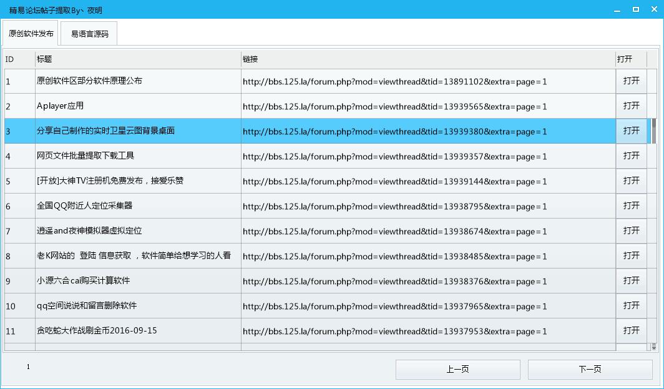
Task: Click 打开 button for row 1
Action: click(631, 81)
